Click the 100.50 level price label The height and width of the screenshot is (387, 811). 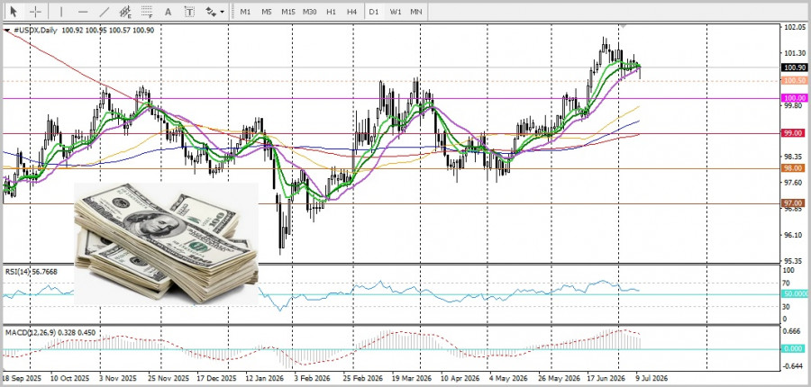click(x=795, y=81)
